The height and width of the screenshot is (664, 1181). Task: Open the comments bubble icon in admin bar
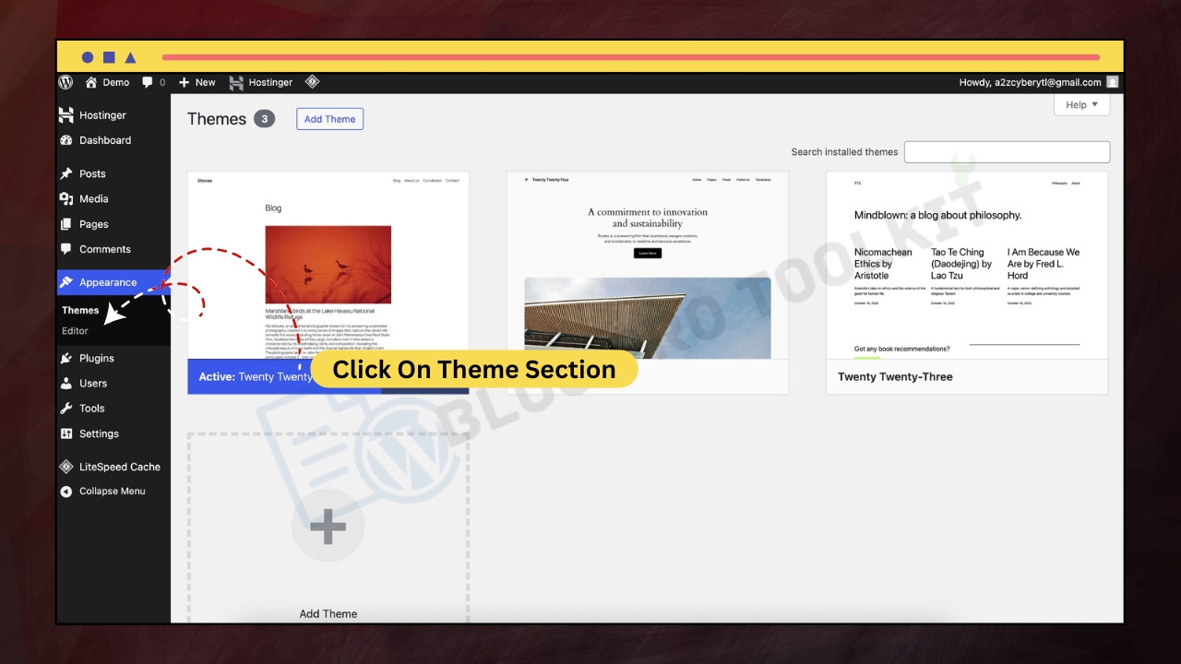(x=148, y=82)
